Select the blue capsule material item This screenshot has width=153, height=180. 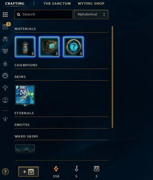click(x=25, y=47)
